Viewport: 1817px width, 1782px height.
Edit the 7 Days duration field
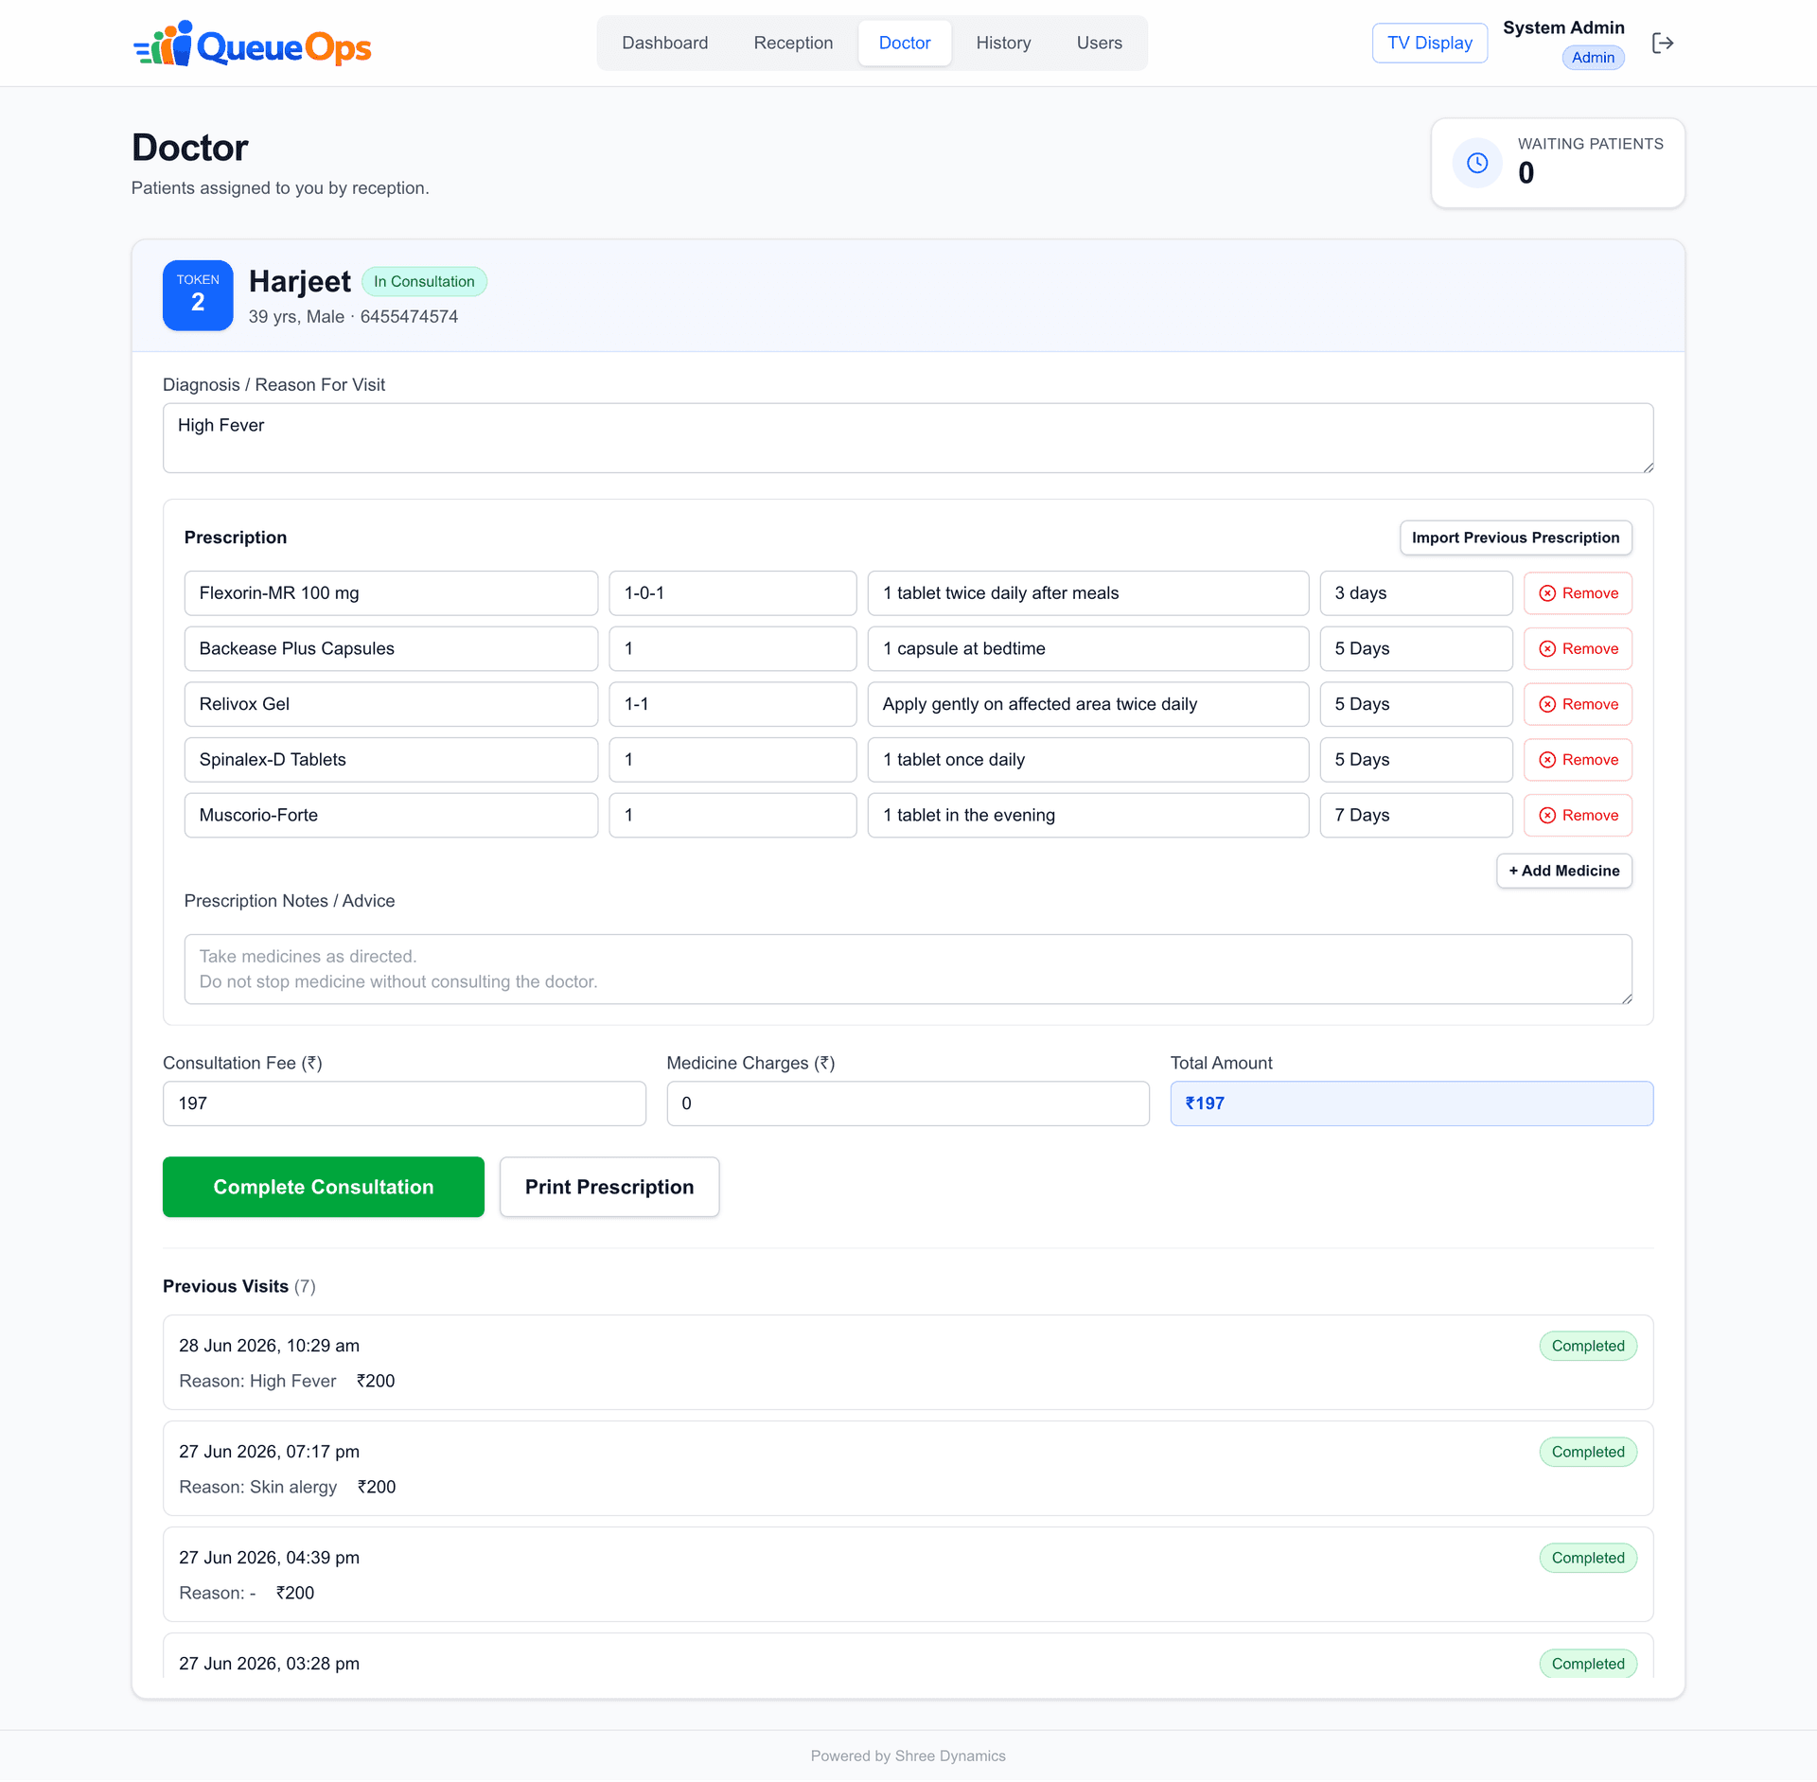(x=1416, y=816)
